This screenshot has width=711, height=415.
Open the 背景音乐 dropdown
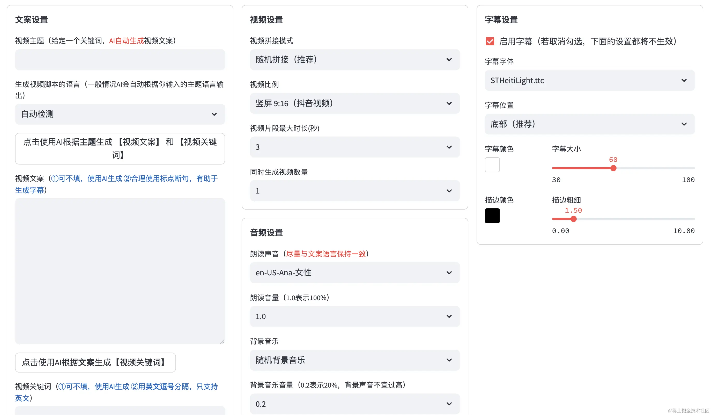pyautogui.click(x=354, y=360)
